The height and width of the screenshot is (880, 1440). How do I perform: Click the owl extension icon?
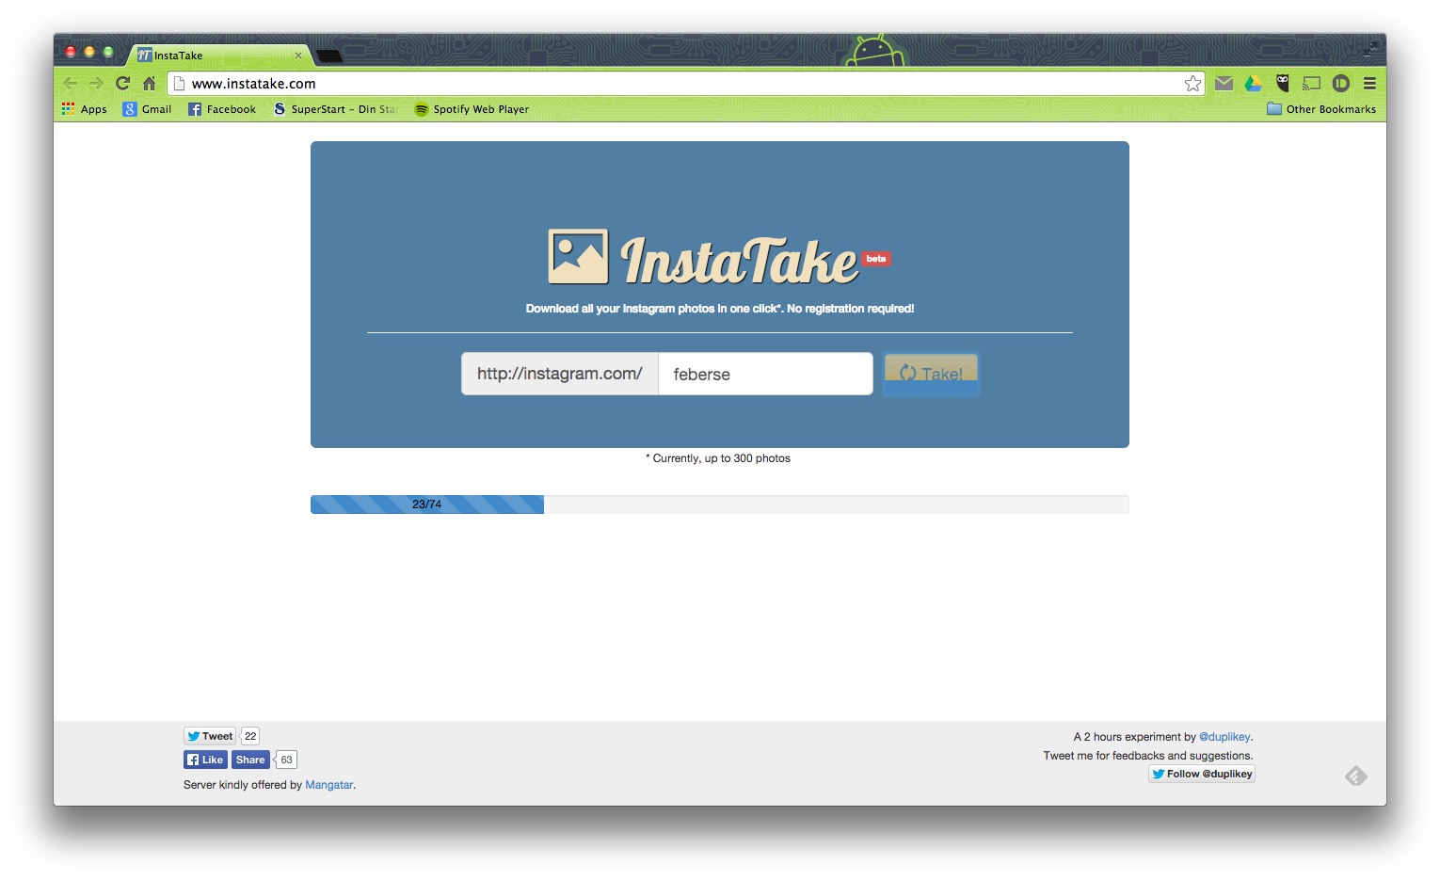[1282, 83]
